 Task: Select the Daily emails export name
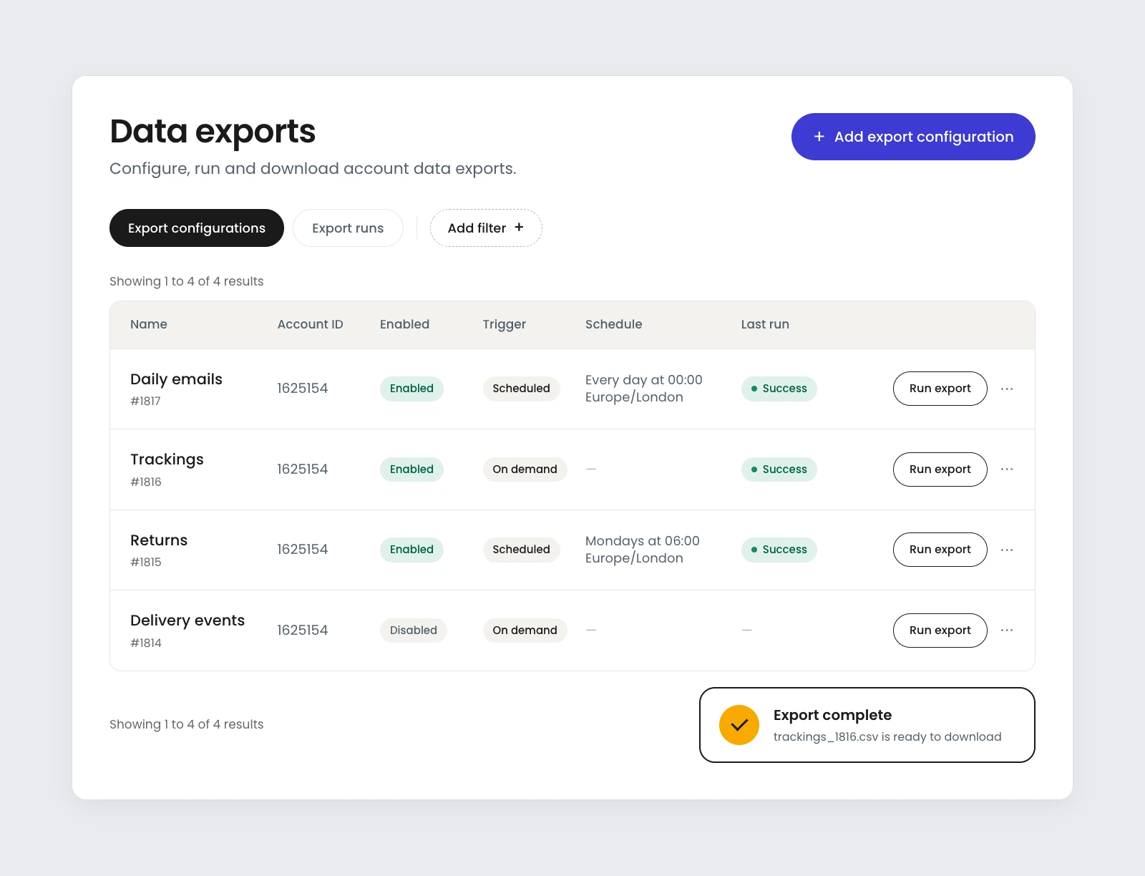176,379
